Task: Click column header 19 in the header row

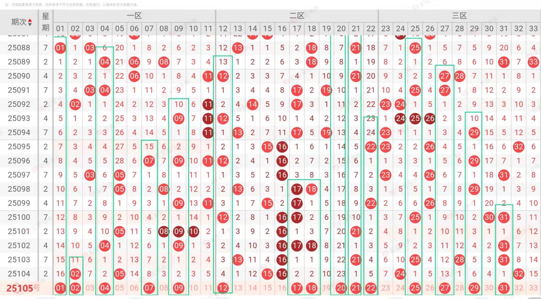Action: pyautogui.click(x=327, y=28)
